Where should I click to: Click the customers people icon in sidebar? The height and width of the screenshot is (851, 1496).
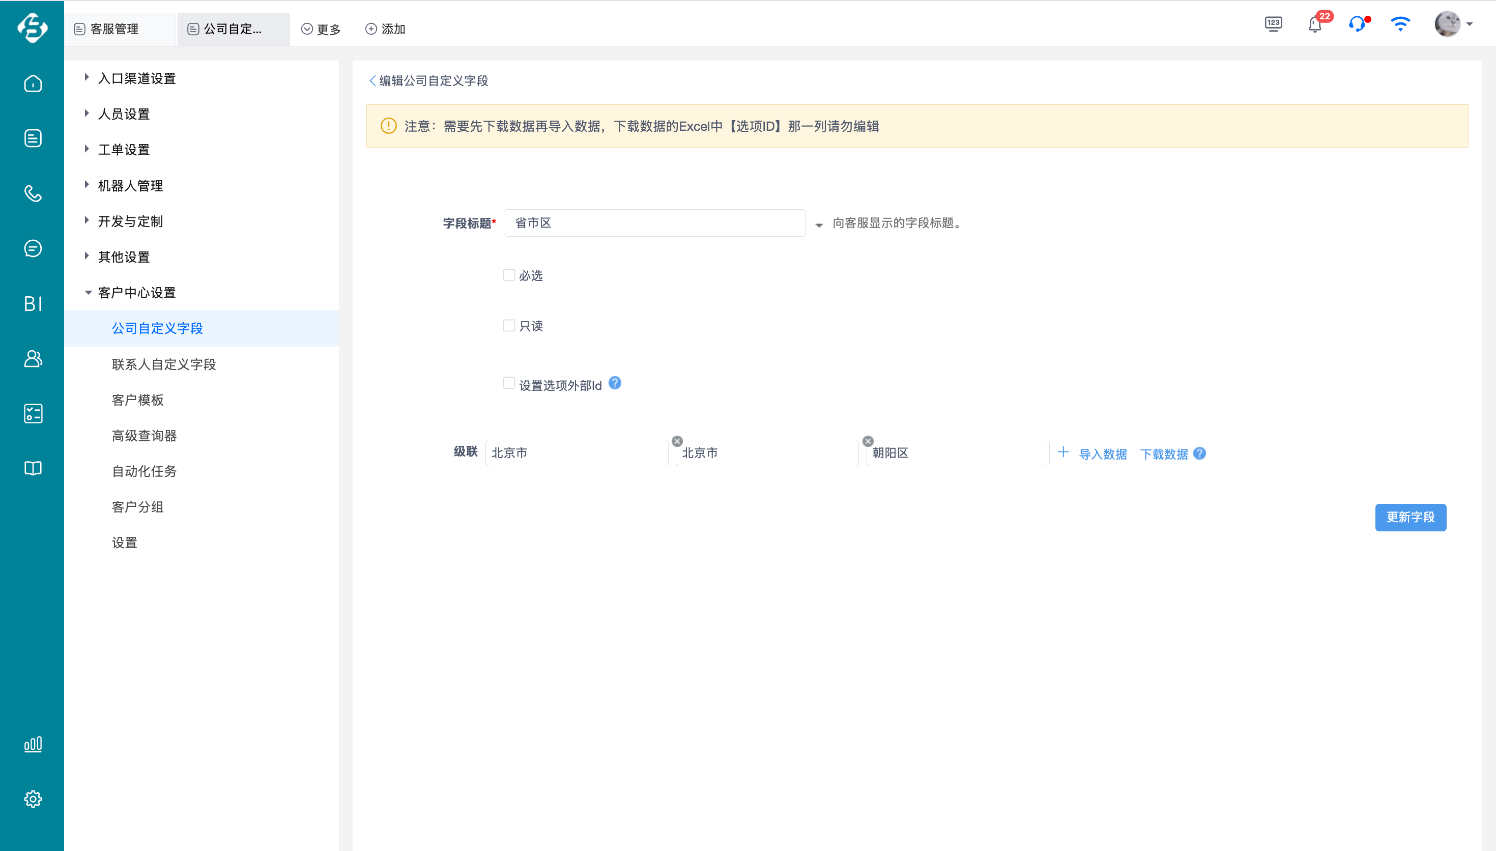pyautogui.click(x=33, y=358)
